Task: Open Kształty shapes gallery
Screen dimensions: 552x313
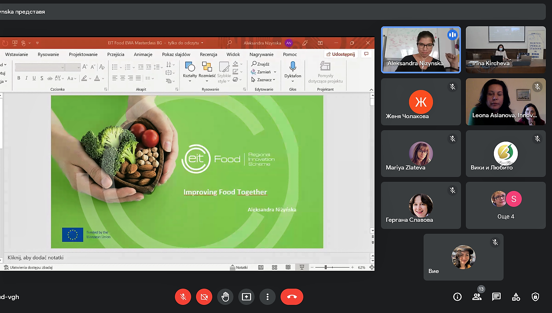Action: [x=190, y=71]
